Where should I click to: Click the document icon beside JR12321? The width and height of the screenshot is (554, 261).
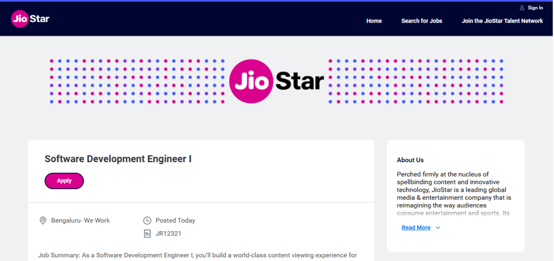pos(147,233)
